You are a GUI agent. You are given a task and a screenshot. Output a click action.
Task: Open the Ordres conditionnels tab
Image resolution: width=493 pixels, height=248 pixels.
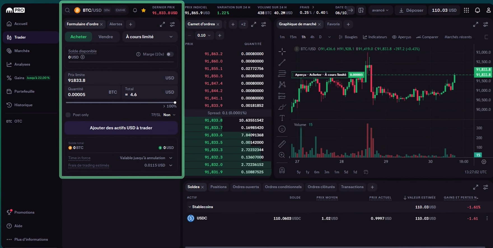point(283,187)
